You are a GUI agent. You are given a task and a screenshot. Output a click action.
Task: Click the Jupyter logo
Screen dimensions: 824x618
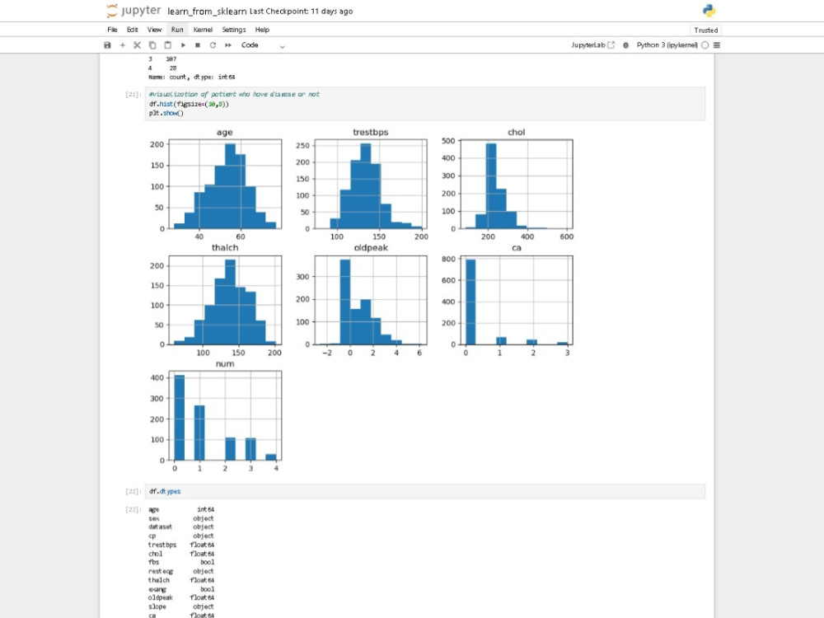(x=133, y=11)
